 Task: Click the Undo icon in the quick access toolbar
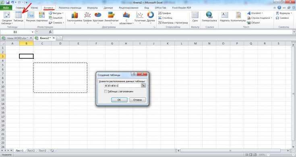pos(12,2)
